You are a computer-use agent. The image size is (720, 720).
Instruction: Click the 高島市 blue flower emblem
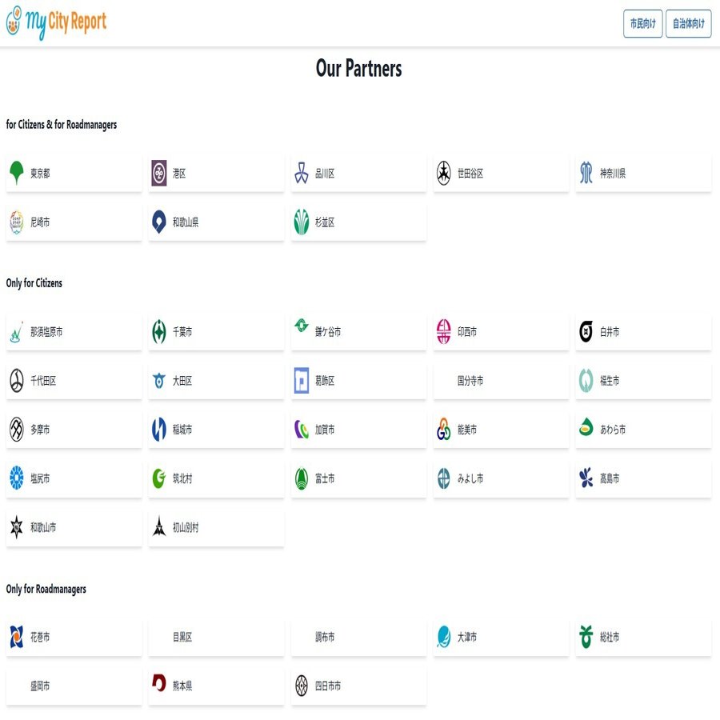586,478
